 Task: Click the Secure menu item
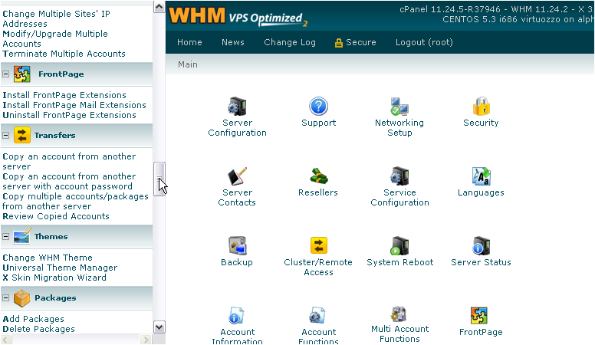(356, 42)
